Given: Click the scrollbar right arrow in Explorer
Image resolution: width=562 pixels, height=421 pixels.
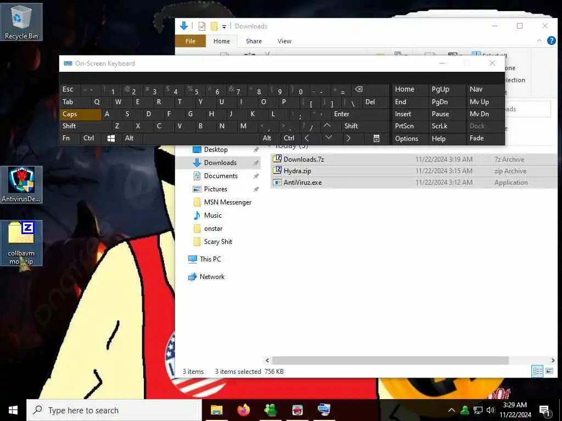Looking at the screenshot, I should coord(553,360).
